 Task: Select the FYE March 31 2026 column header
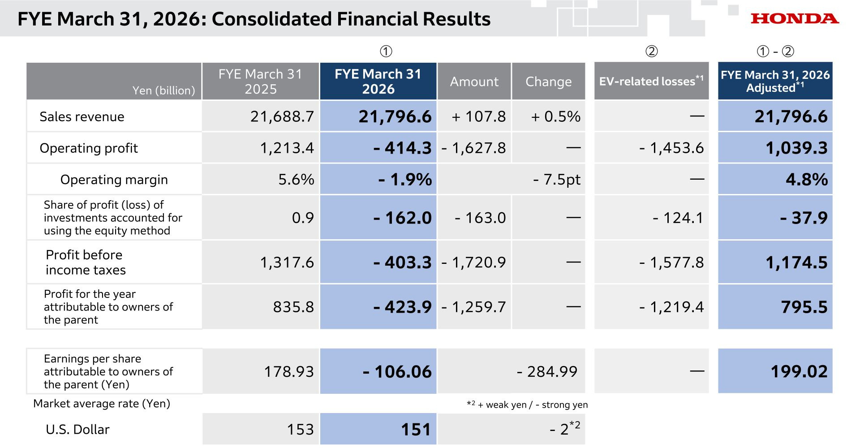pos(378,81)
